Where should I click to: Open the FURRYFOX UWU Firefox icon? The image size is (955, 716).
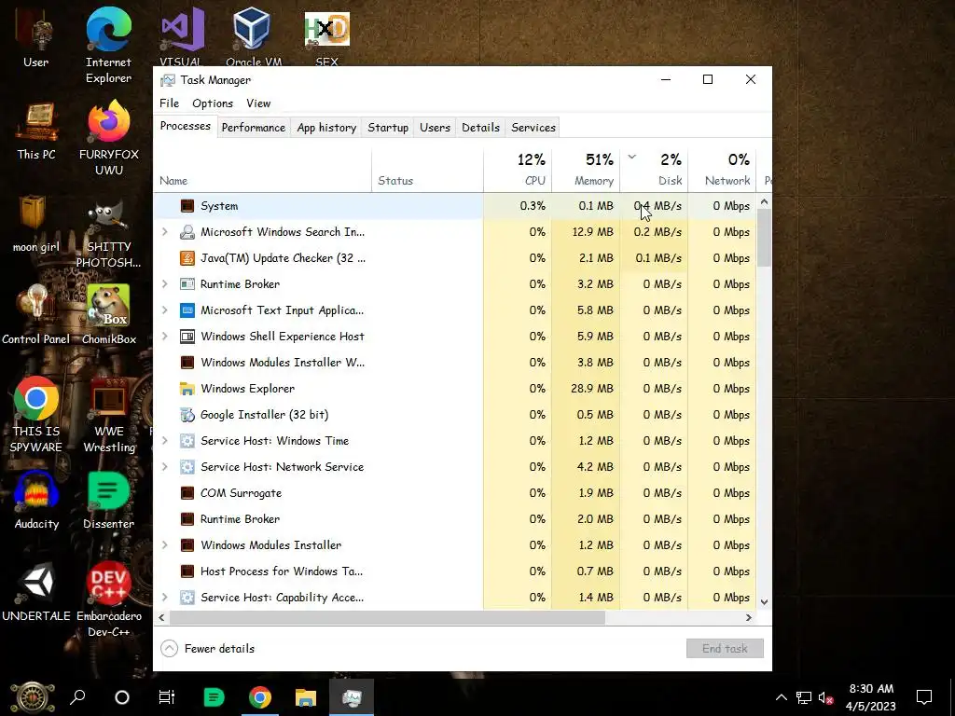pos(109,139)
